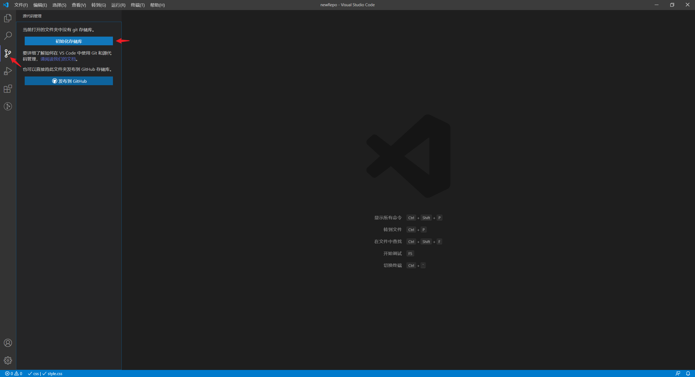Click the css status bar entry

tap(33, 373)
